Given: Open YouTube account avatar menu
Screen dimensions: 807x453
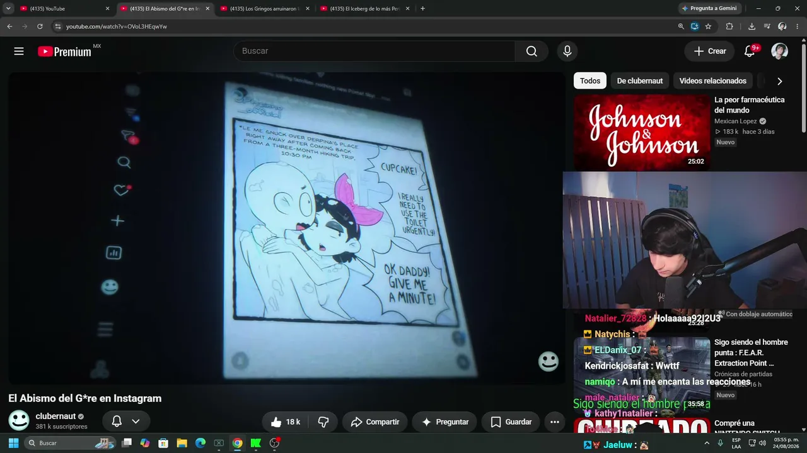Looking at the screenshot, I should coord(780,52).
